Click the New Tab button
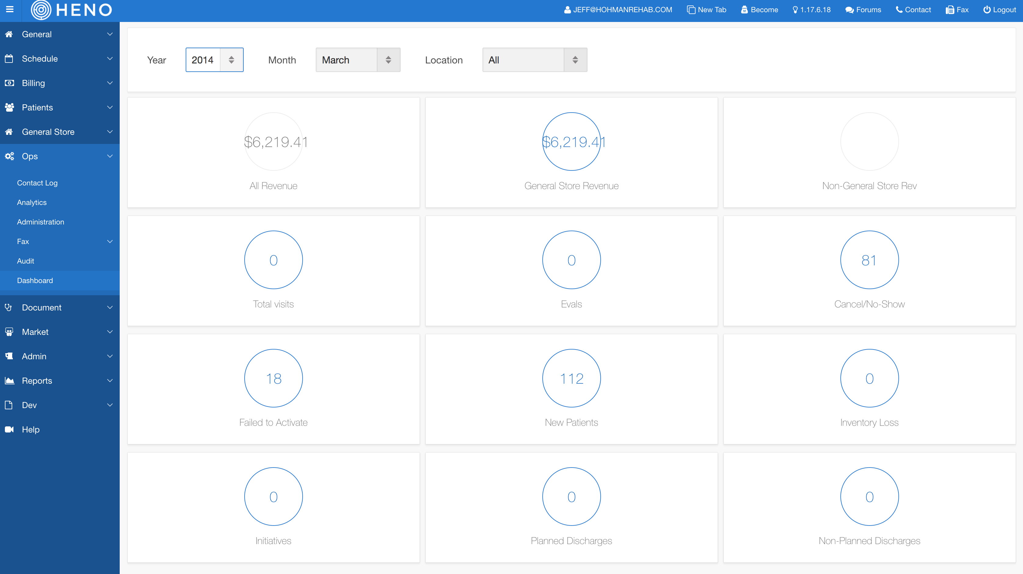Viewport: 1023px width, 574px height. 707,9
